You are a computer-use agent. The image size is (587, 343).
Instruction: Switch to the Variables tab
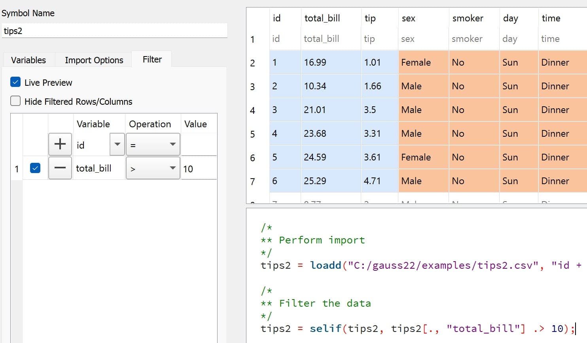(x=28, y=60)
